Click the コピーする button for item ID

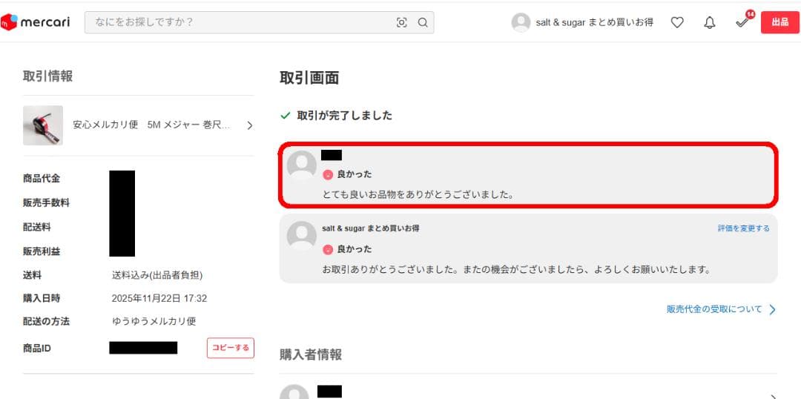pos(231,348)
